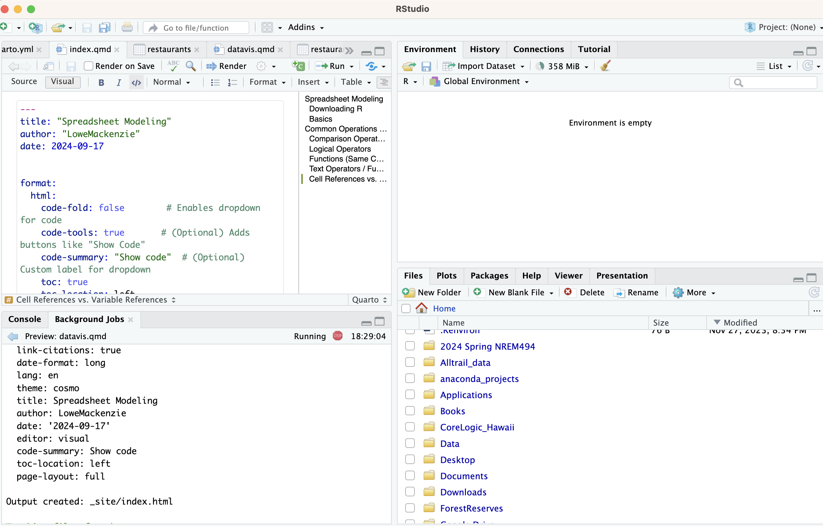Insert a new code chunk
This screenshot has width=823, height=526.
[298, 66]
